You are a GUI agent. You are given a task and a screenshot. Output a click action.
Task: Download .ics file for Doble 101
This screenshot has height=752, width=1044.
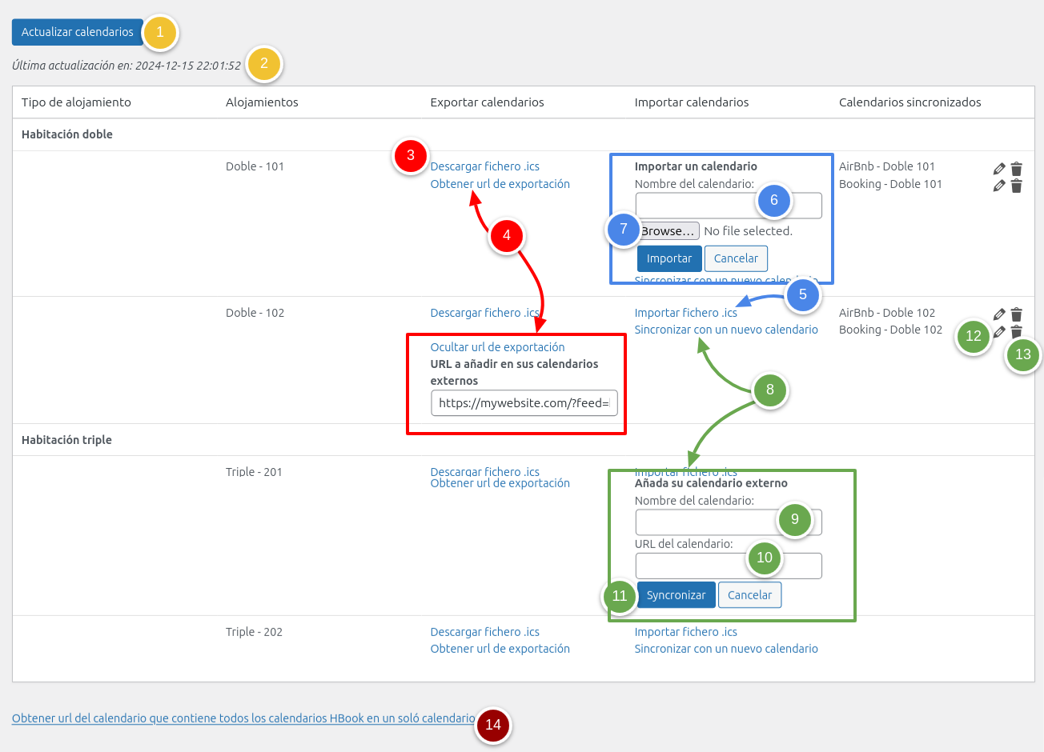[484, 166]
